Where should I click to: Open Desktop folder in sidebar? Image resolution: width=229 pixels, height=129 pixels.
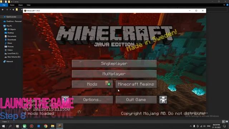9,33
